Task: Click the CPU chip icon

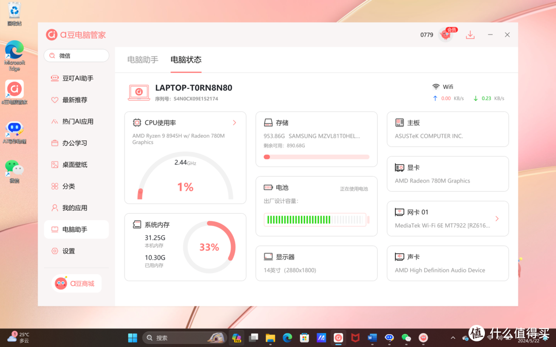Action: pos(137,122)
